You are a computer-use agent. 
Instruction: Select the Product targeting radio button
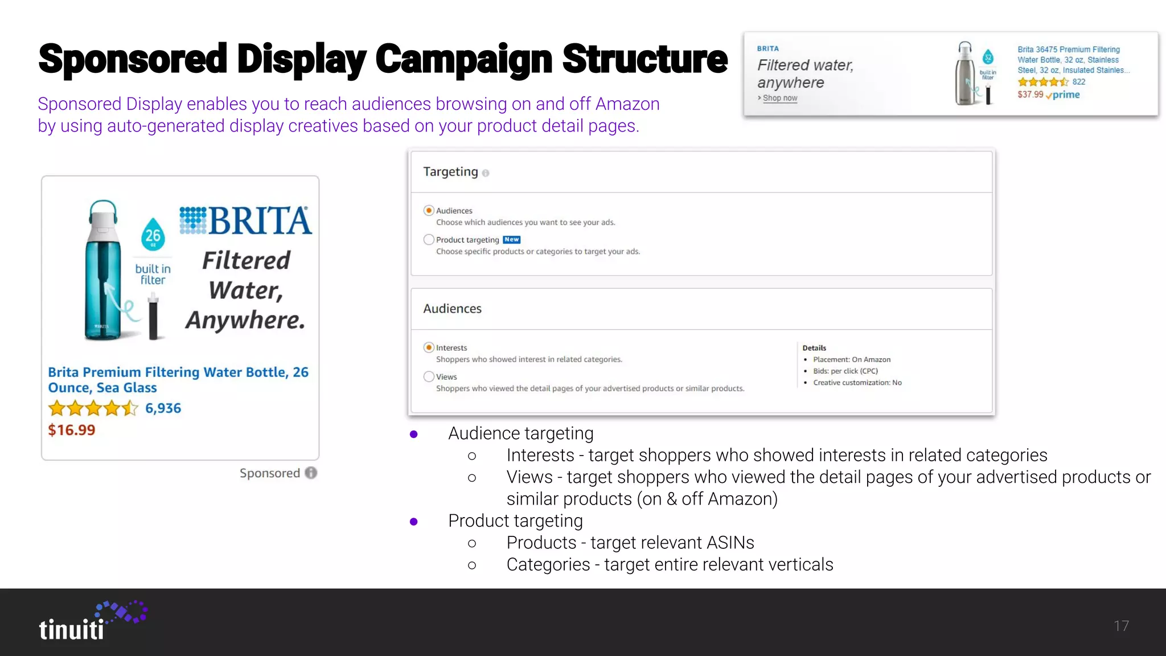(429, 240)
